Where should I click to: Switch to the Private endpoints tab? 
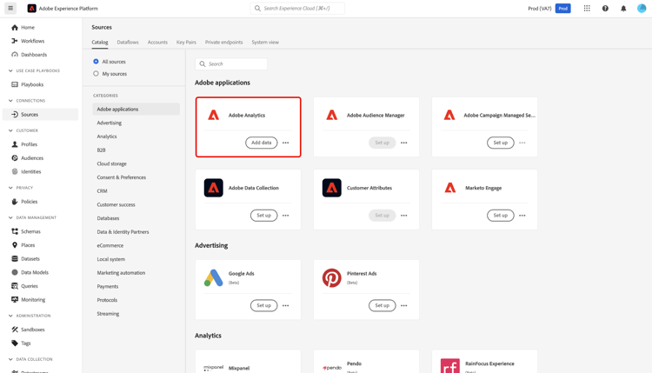click(x=223, y=42)
